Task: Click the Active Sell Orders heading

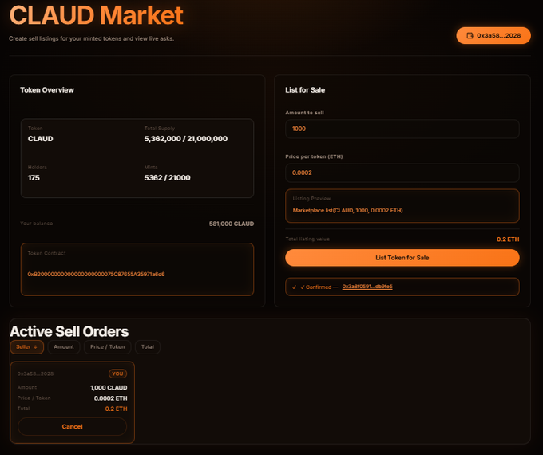Action: [x=69, y=331]
